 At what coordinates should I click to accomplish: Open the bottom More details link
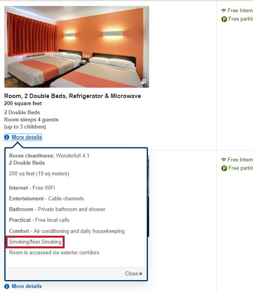coord(27,286)
